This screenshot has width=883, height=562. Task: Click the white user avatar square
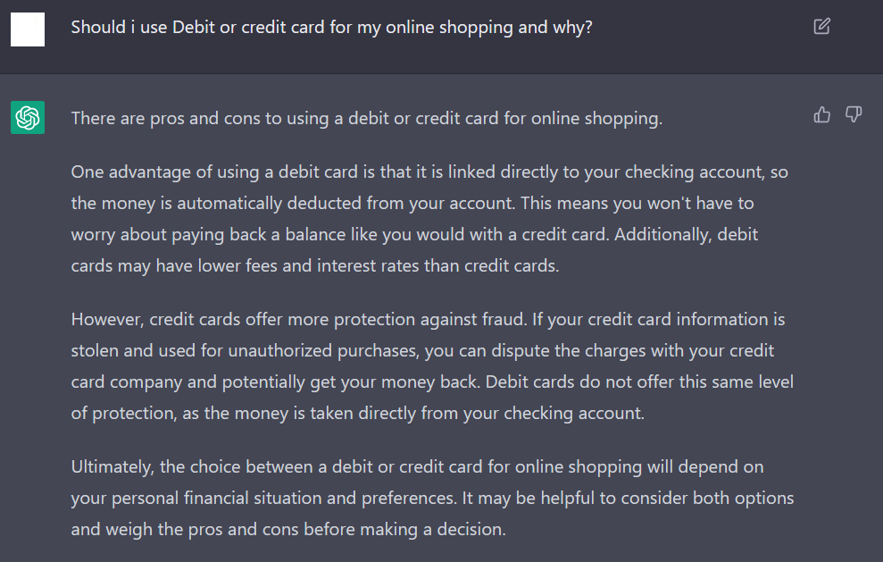pyautogui.click(x=28, y=29)
